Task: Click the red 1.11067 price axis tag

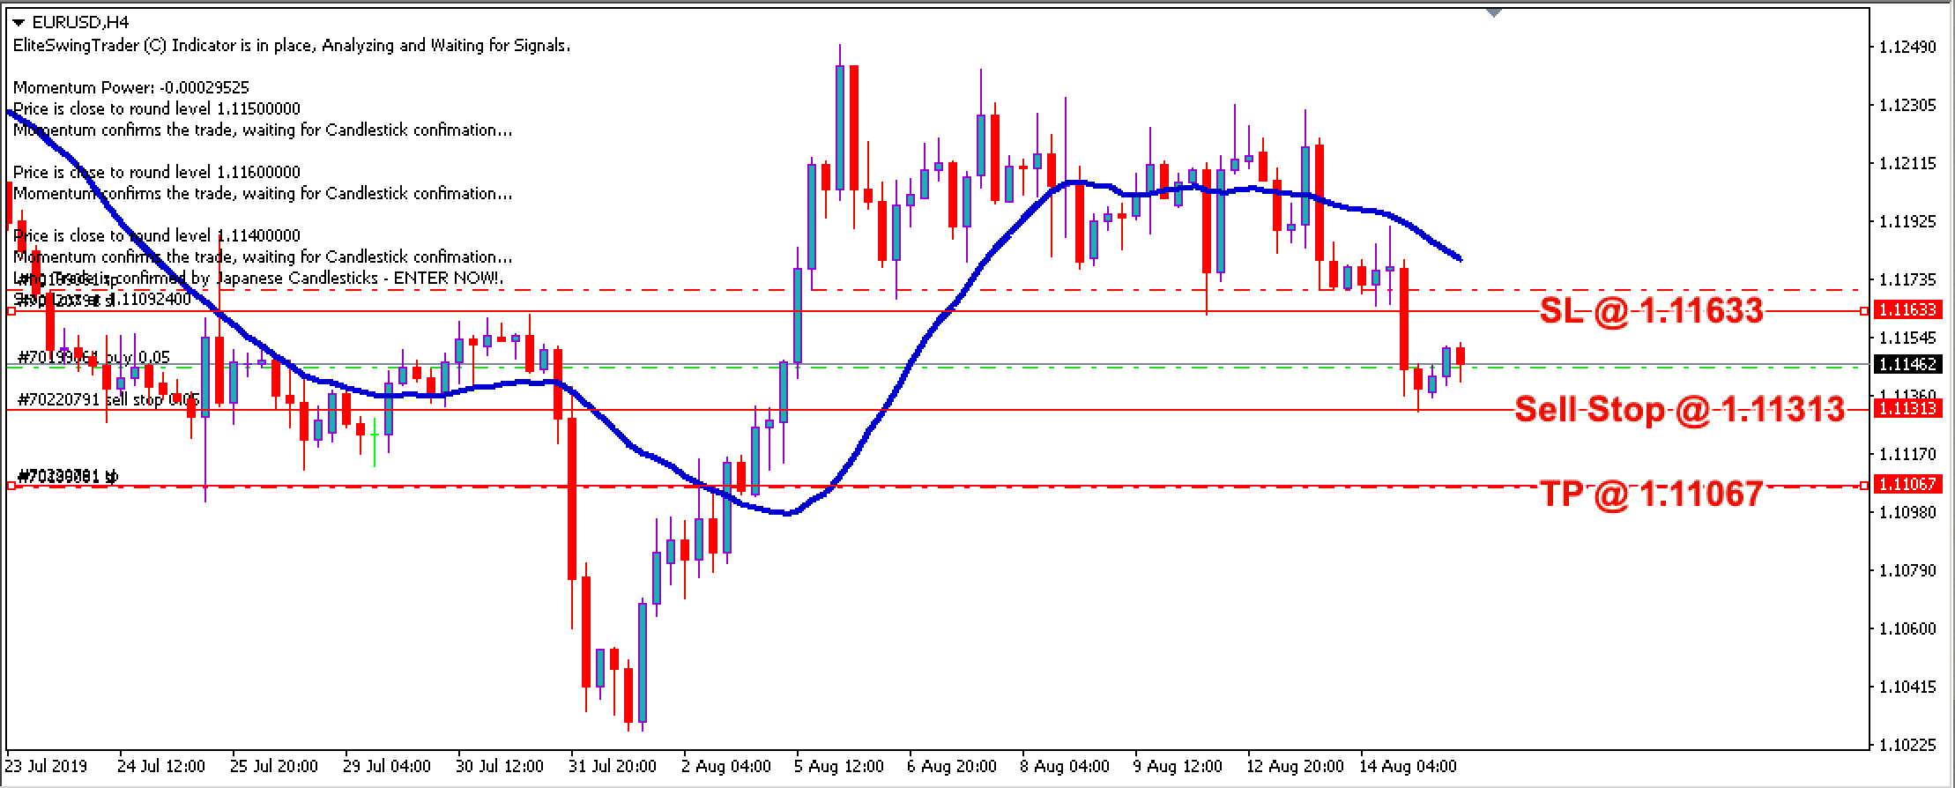Action: tap(1907, 484)
